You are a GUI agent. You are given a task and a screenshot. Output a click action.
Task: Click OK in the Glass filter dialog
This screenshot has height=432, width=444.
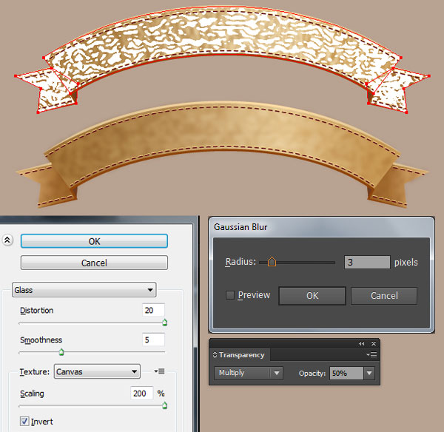(x=94, y=241)
